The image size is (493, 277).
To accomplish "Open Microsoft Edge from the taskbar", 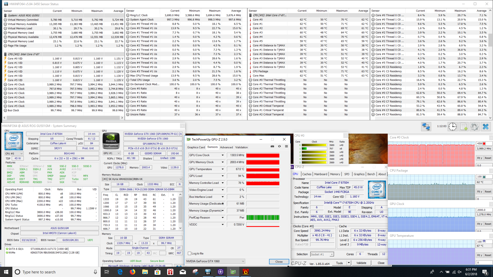I will [120, 272].
